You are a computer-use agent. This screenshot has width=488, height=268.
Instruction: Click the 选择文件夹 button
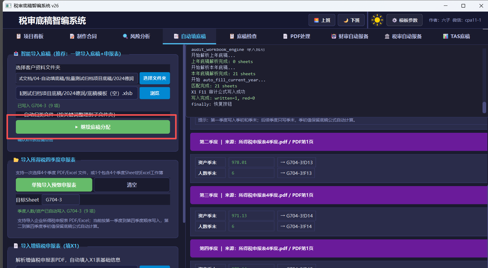tap(155, 78)
